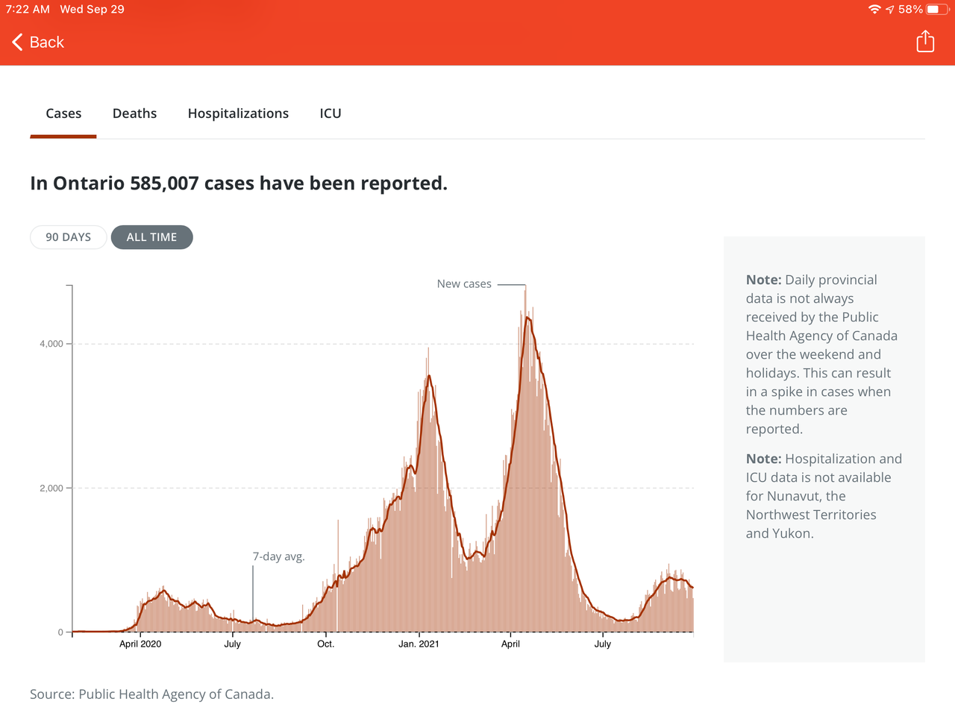Tap the Back chevron arrow
Image resolution: width=955 pixels, height=716 pixels.
(x=17, y=43)
